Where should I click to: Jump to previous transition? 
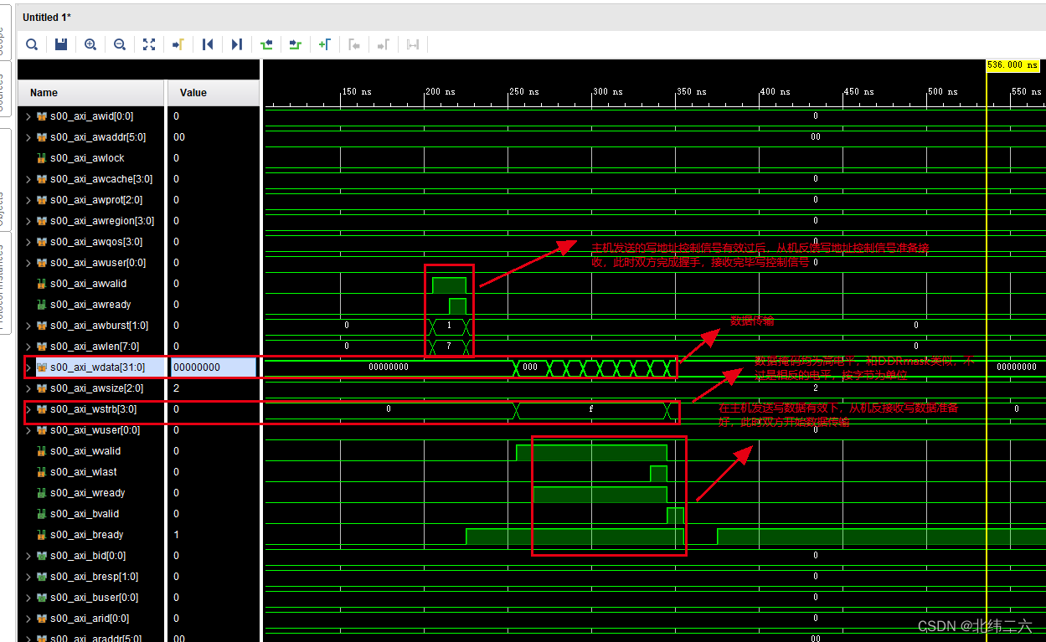point(266,44)
